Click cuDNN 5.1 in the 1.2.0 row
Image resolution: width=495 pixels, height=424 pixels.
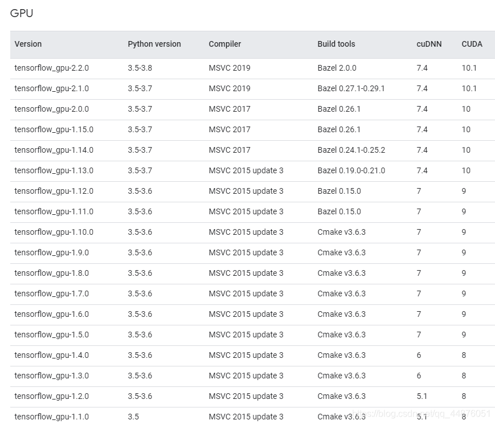[422, 397]
